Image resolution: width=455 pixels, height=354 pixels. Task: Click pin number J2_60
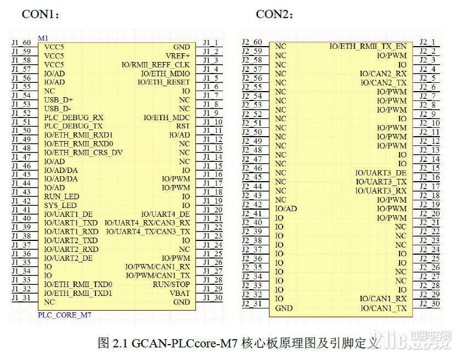coord(252,42)
